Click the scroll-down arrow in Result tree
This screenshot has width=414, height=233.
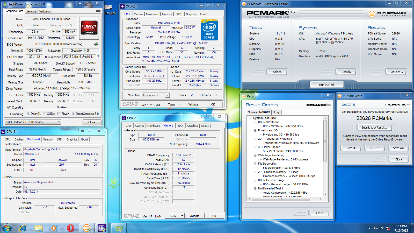(x=325, y=195)
